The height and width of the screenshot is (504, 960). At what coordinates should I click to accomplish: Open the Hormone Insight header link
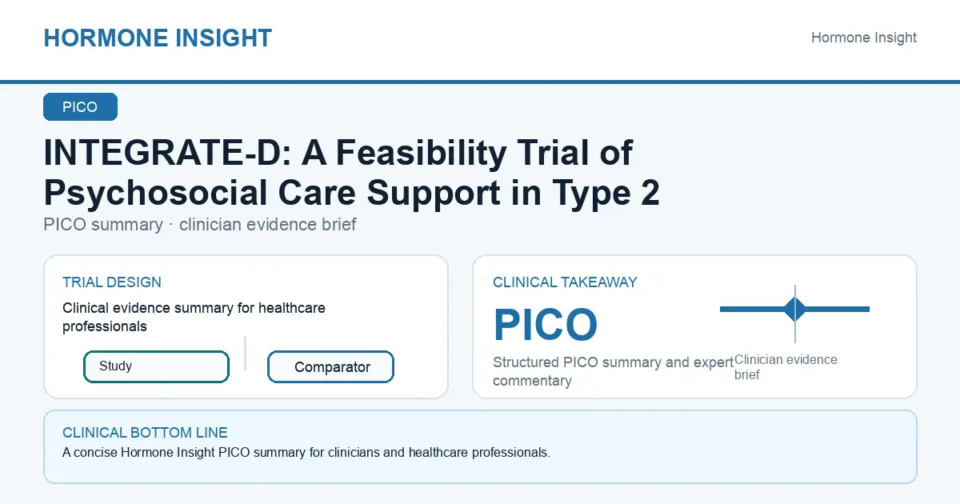click(x=864, y=38)
